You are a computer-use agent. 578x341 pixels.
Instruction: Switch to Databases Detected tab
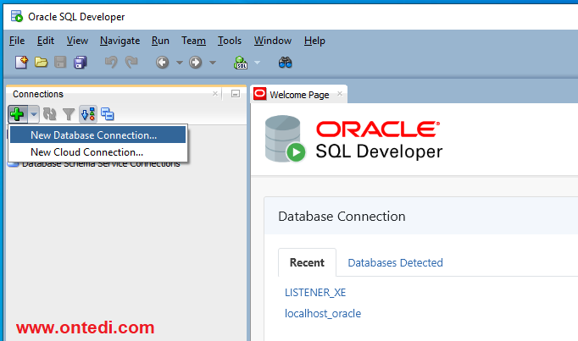[x=395, y=262]
